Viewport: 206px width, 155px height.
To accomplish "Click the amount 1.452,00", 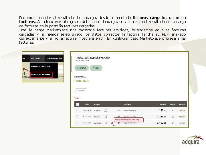I will (x=161, y=123).
